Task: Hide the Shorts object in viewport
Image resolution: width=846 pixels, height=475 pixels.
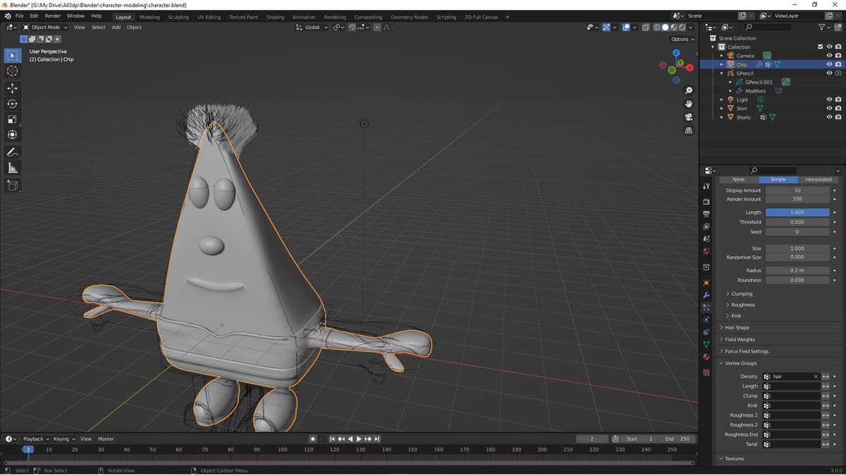Action: tap(829, 117)
